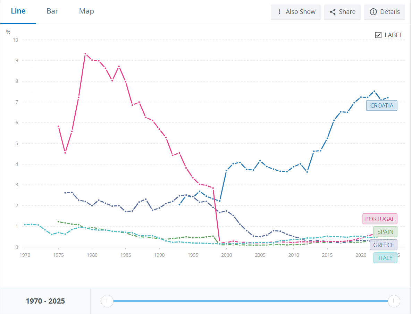411x314 pixels.
Task: Click the SPAIN series label
Action: pyautogui.click(x=385, y=232)
